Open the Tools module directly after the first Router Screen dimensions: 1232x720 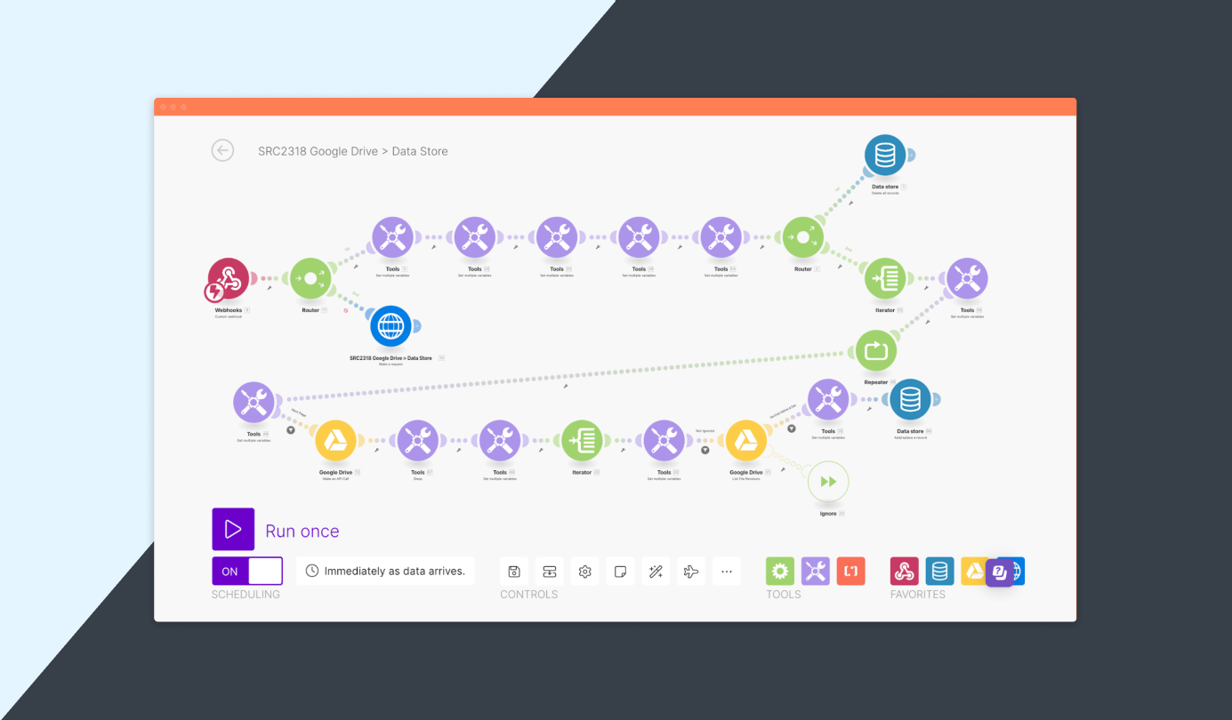[392, 237]
